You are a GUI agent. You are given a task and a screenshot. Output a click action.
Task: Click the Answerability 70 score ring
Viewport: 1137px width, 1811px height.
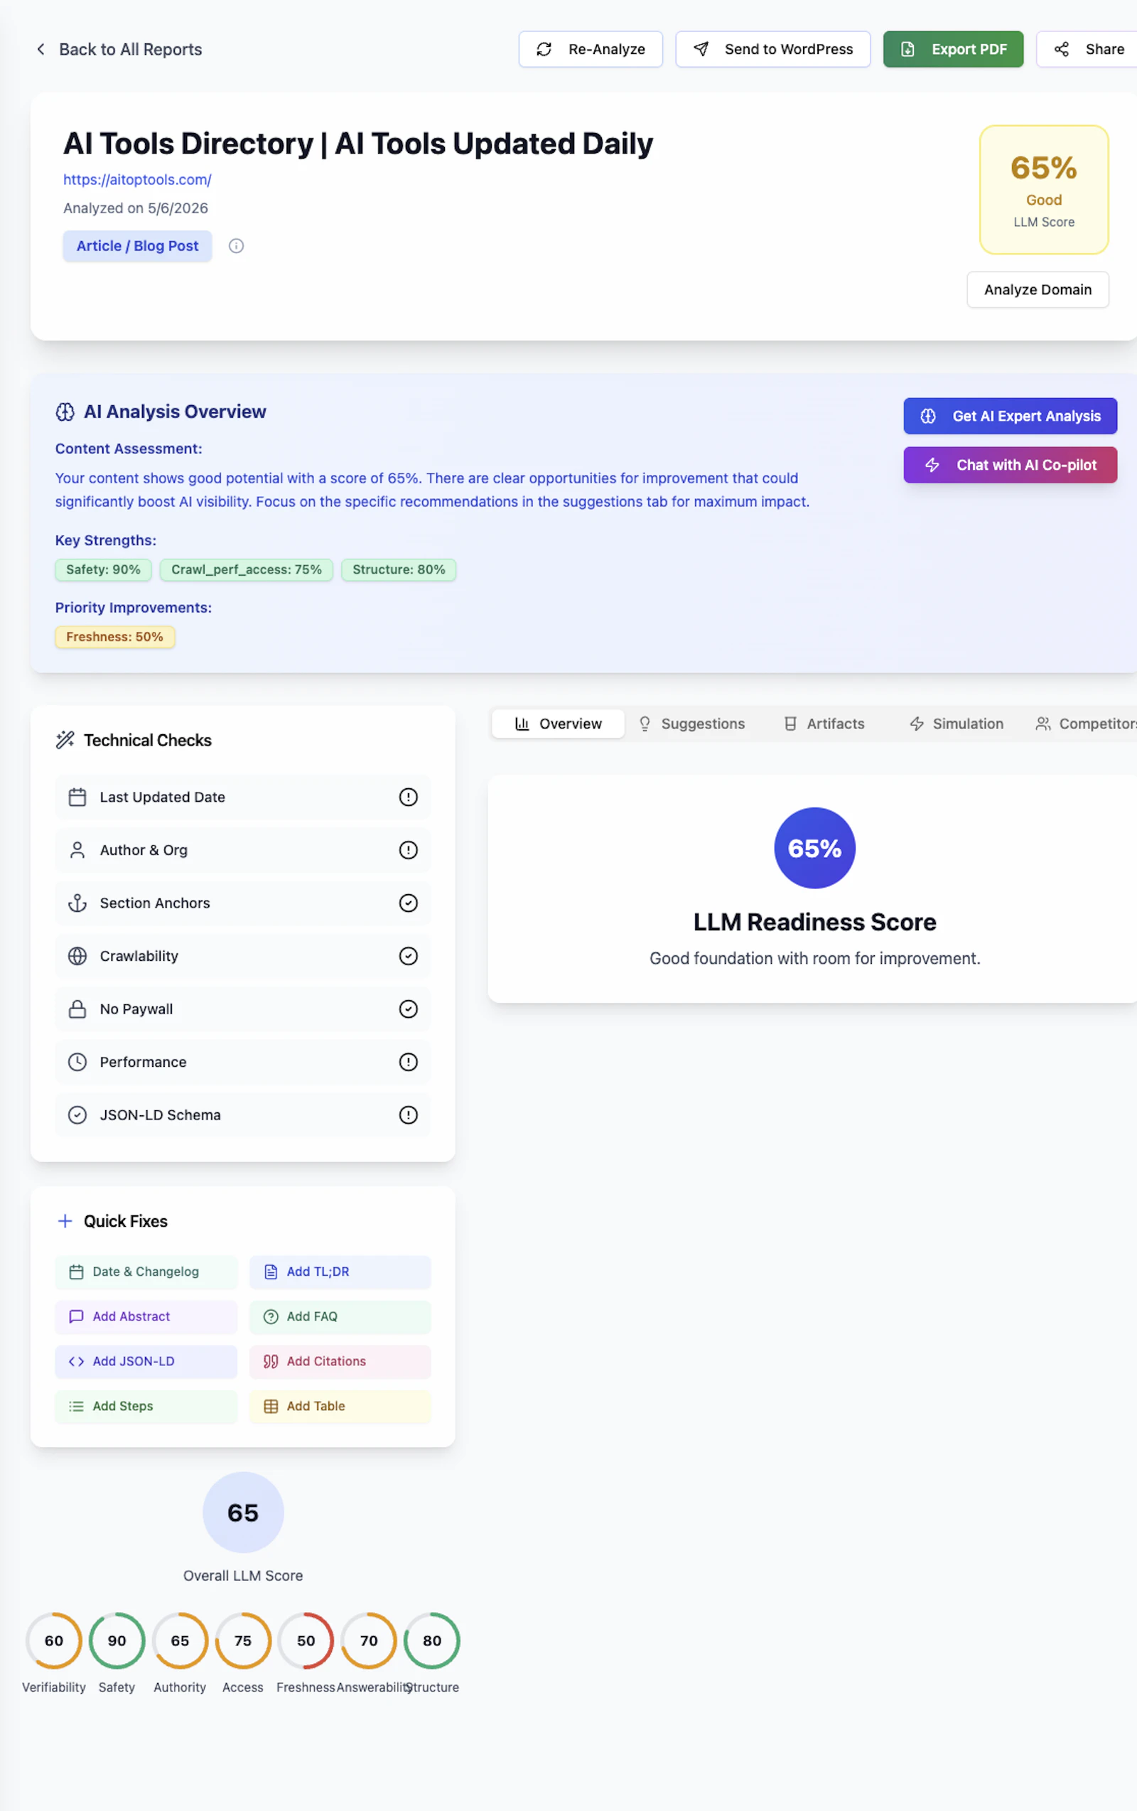[369, 1640]
